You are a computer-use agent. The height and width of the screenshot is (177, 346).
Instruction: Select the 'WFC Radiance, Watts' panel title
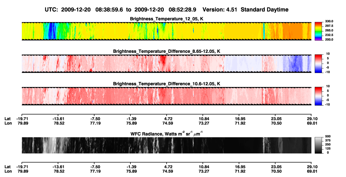tap(167, 133)
